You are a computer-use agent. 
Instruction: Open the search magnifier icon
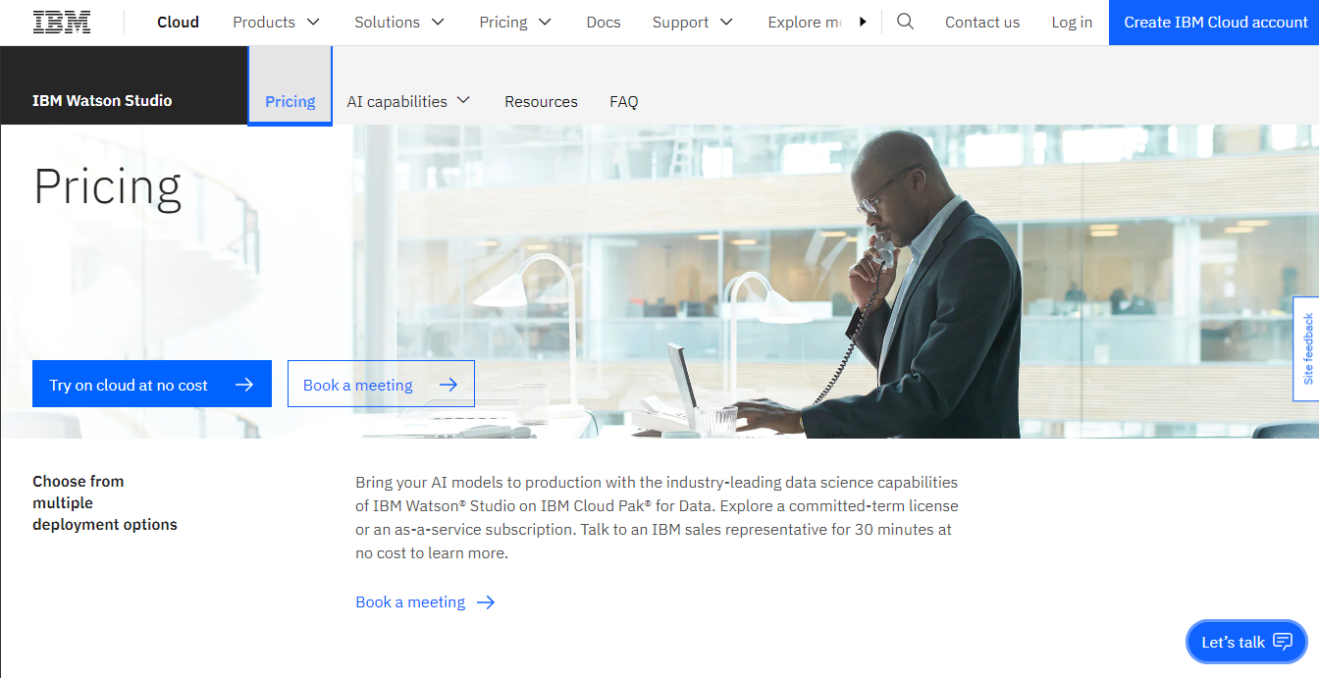click(905, 22)
